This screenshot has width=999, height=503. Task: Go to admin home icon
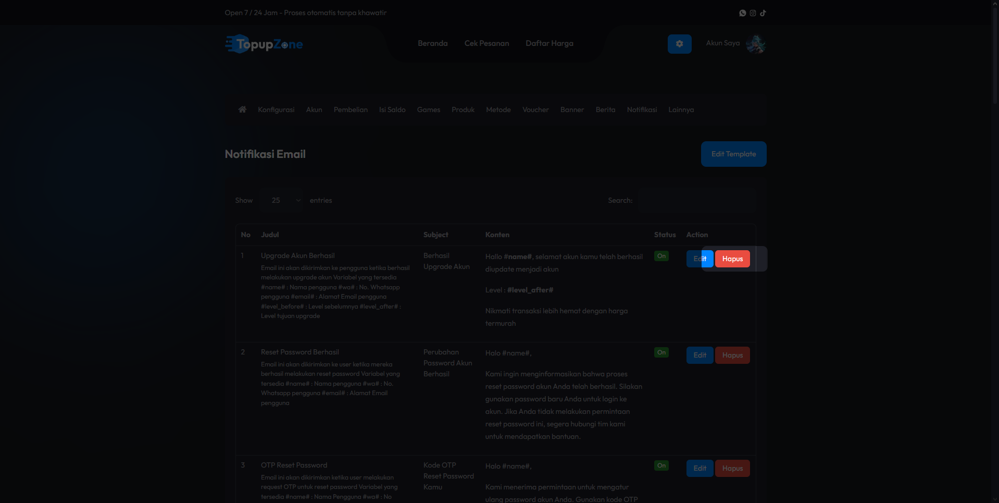pyautogui.click(x=242, y=109)
